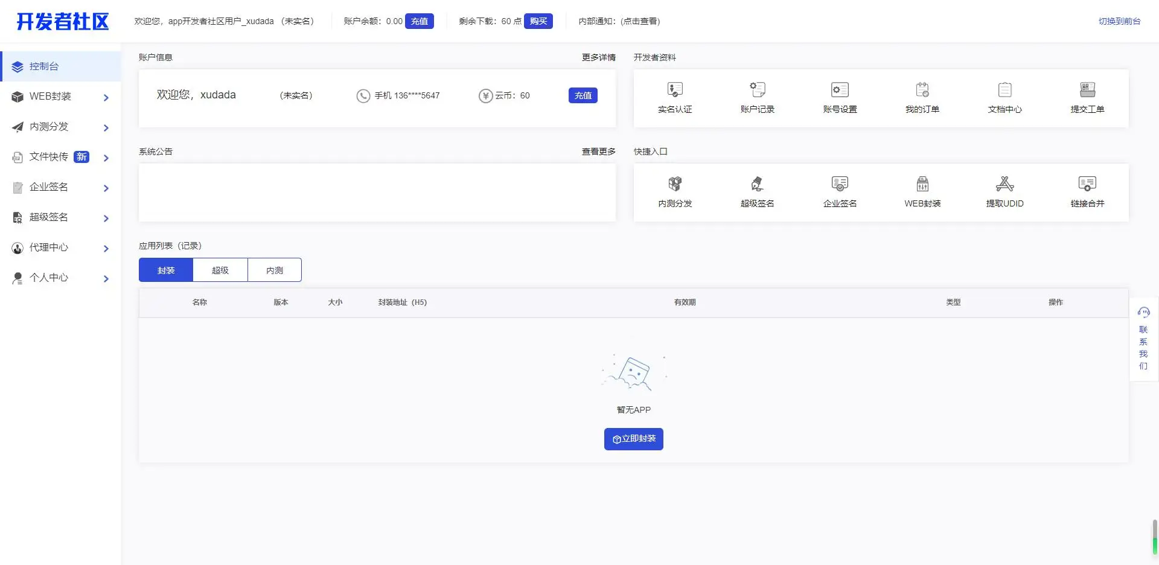Click 购买 next to remaining downloads
The image size is (1159, 565).
pyautogui.click(x=538, y=21)
